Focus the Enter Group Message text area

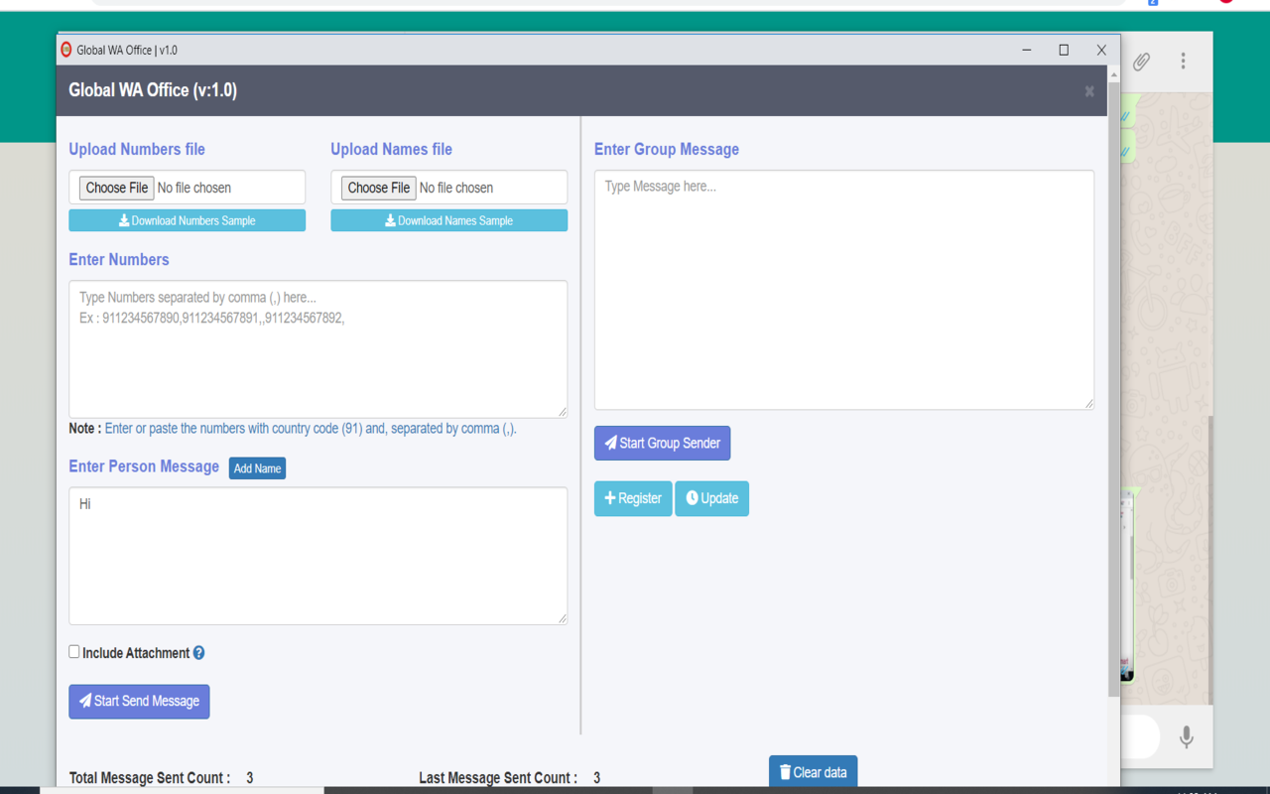click(843, 290)
